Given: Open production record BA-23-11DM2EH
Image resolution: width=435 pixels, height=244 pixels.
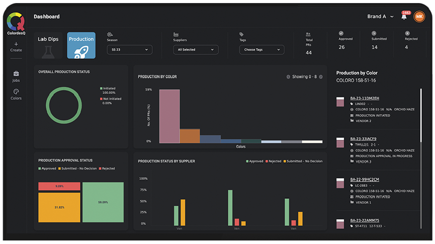Looking at the screenshot, I should point(365,98).
